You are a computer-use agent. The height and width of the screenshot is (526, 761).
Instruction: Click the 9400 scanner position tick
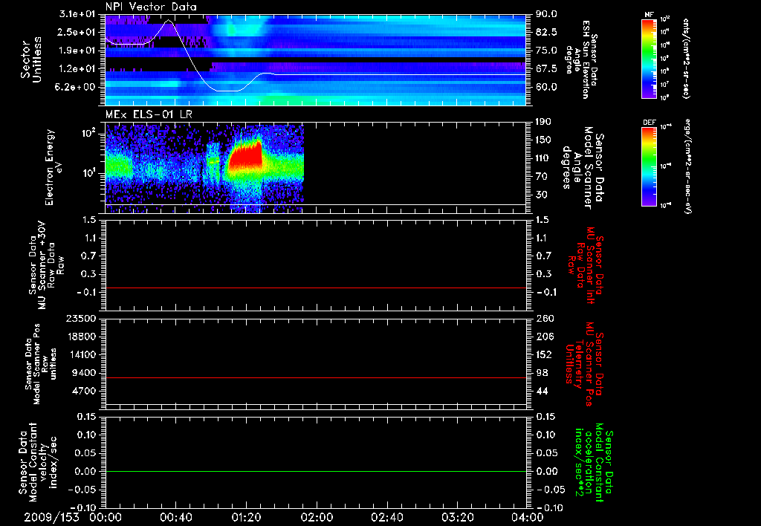pyautogui.click(x=86, y=373)
